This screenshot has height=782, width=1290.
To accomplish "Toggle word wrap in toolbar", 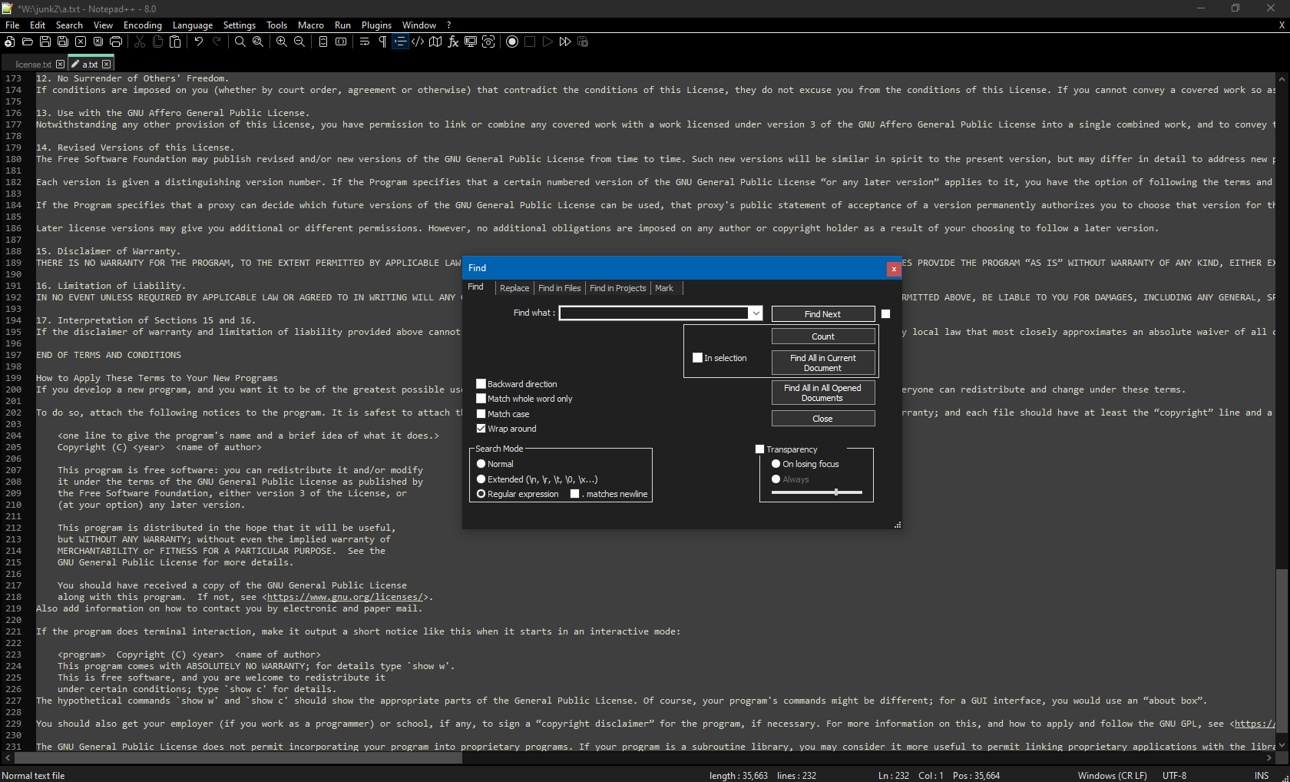I will [365, 41].
